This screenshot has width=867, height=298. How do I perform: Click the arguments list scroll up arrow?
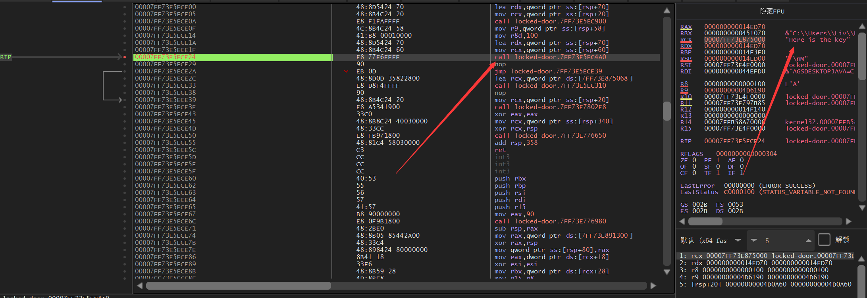click(x=862, y=259)
